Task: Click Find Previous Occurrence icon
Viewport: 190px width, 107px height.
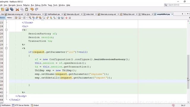Action: click(x=33, y=18)
